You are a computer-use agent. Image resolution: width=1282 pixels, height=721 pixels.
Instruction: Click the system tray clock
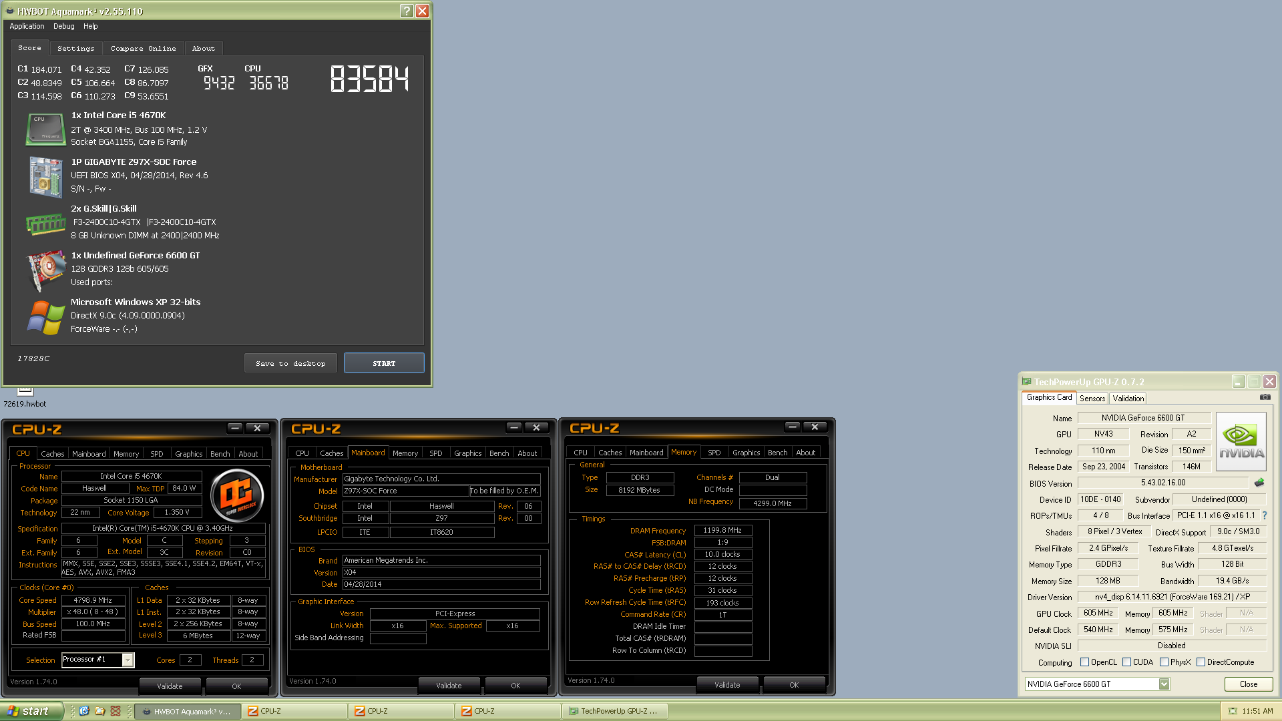[1258, 711]
